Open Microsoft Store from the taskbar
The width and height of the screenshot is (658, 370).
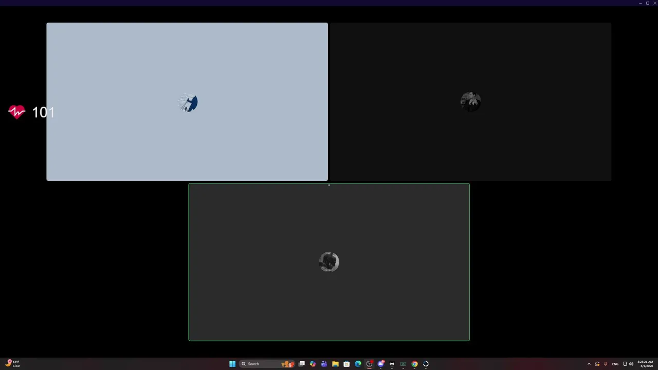(x=346, y=364)
